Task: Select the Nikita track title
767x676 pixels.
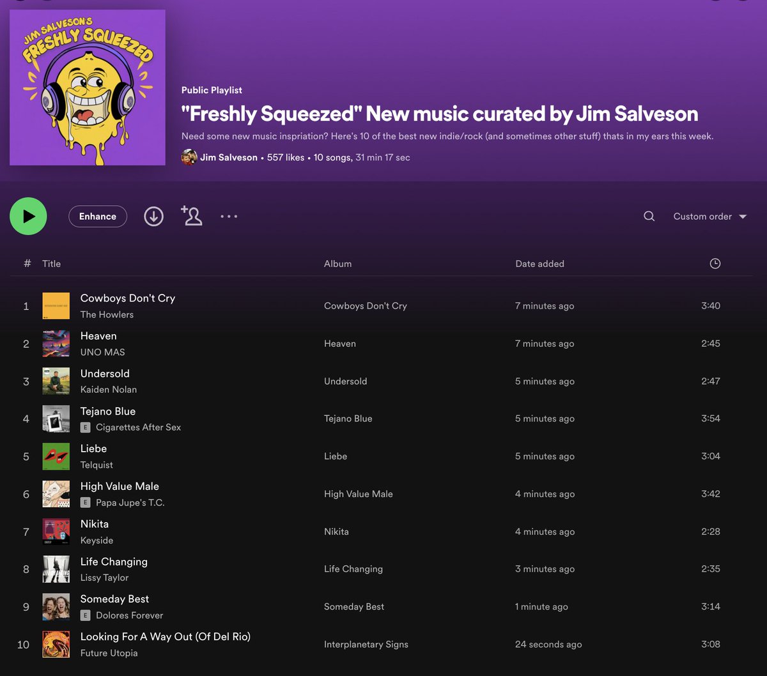Action: click(x=95, y=524)
